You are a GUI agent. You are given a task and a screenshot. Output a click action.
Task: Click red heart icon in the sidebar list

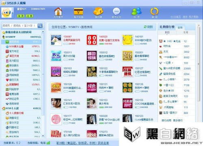[x=7, y=80]
